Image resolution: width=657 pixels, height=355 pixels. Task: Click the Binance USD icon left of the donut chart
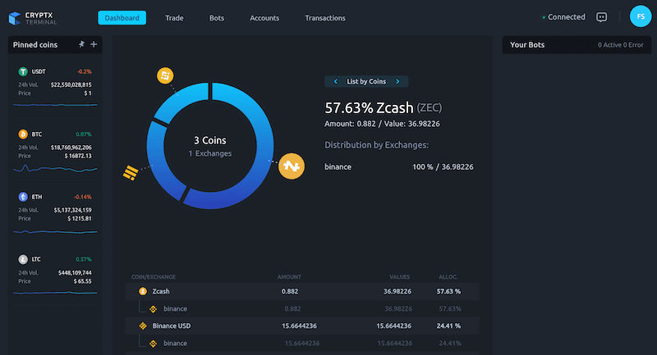pyautogui.click(x=131, y=172)
